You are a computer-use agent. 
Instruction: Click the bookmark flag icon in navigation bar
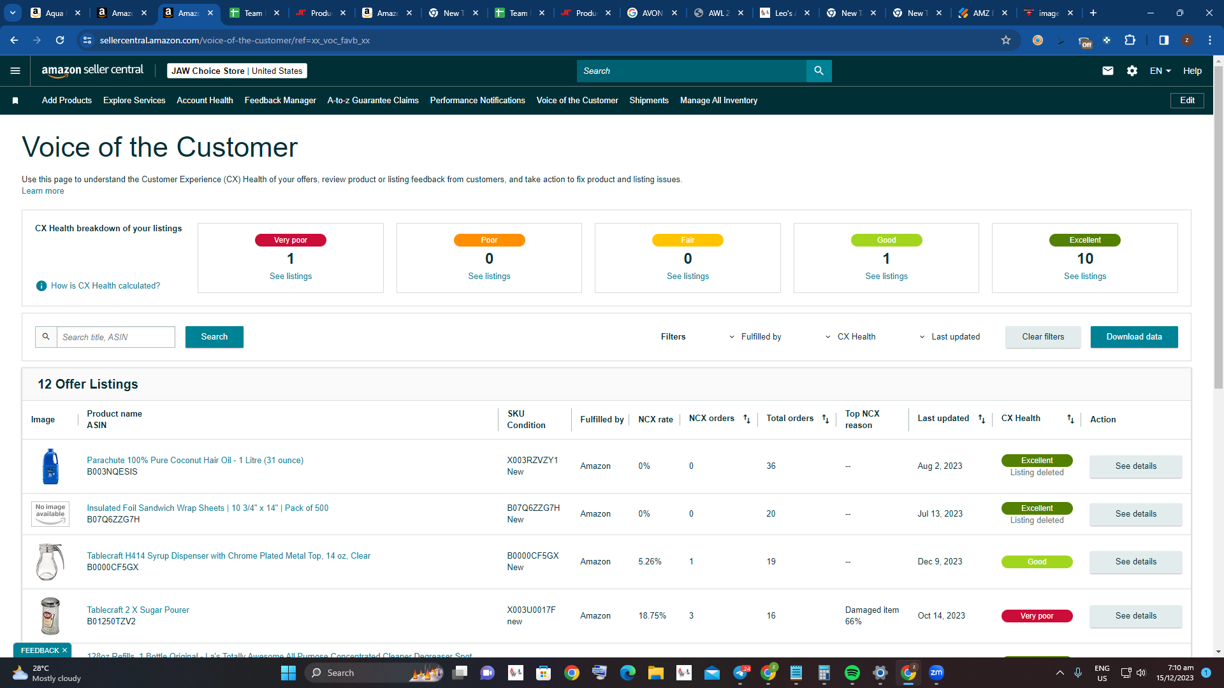click(x=15, y=101)
